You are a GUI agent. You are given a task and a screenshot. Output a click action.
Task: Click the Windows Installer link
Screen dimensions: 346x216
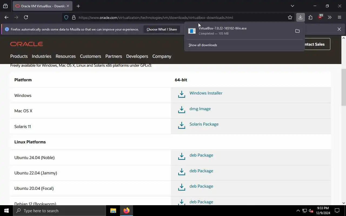[x=206, y=93]
